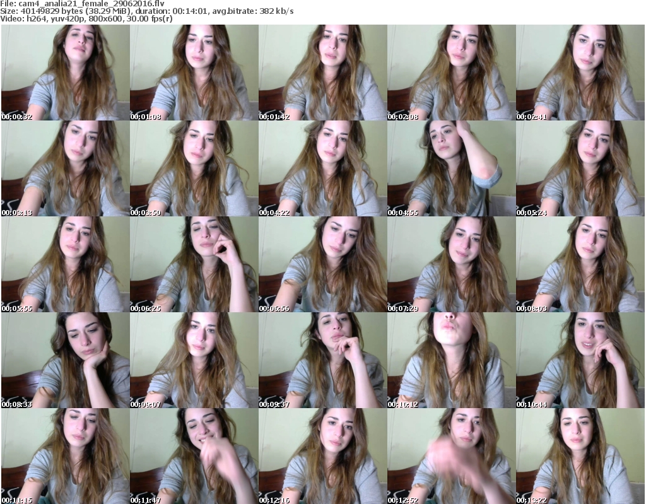
Task: Click the thumbnail frame stamped 00:12:16
Action: [x=322, y=456]
